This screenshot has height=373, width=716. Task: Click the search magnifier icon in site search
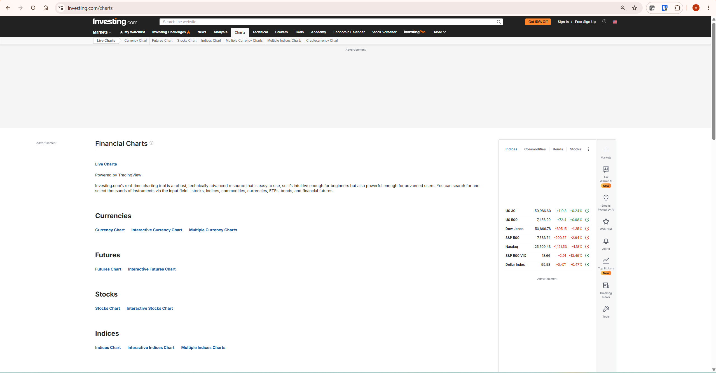coord(499,22)
